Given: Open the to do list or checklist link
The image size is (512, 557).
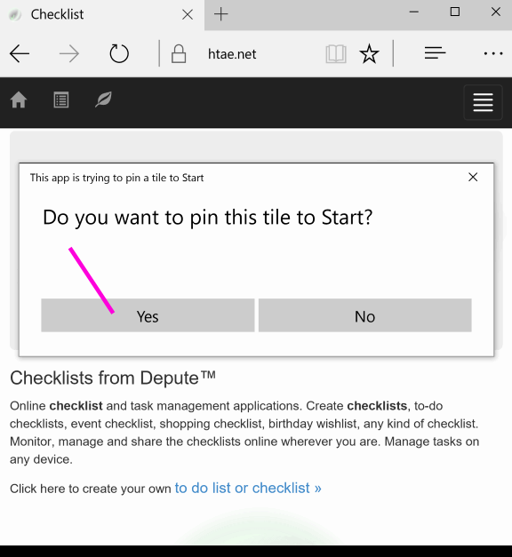Looking at the screenshot, I should (248, 488).
